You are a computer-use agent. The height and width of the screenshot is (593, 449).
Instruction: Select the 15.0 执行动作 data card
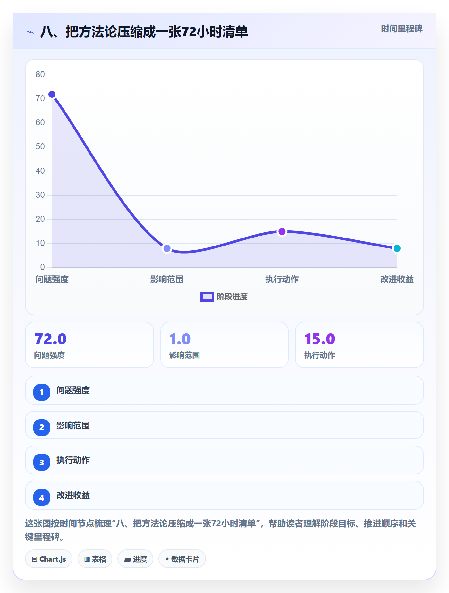click(359, 345)
